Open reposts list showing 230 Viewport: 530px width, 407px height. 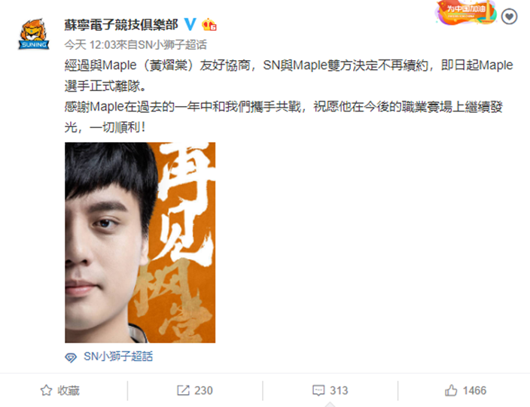pos(195,390)
